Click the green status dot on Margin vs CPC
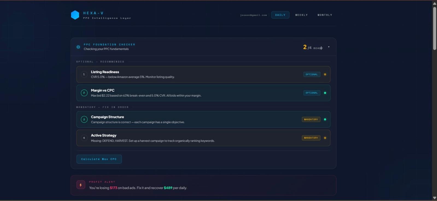Image resolution: width=437 pixels, height=201 pixels. pyautogui.click(x=325, y=93)
